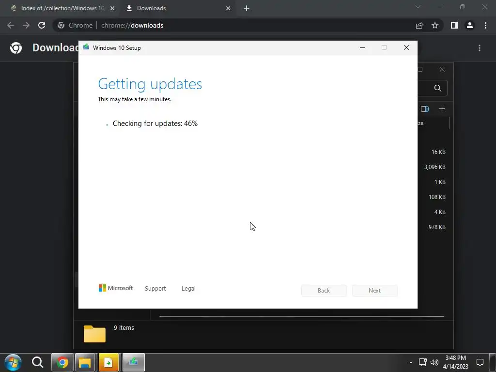This screenshot has width=496, height=372.
Task: Click the Chrome logo on Downloads page
Action: [16, 48]
